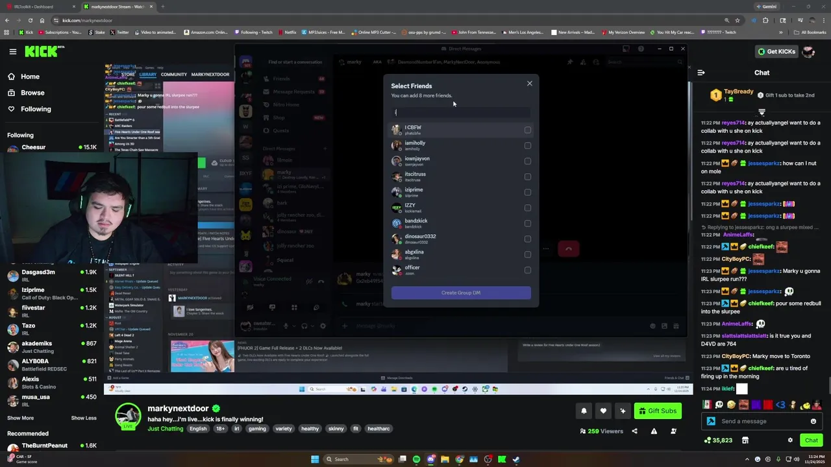The image size is (831, 467).
Task: Click Discord icon in Windows taskbar
Action: click(430, 459)
